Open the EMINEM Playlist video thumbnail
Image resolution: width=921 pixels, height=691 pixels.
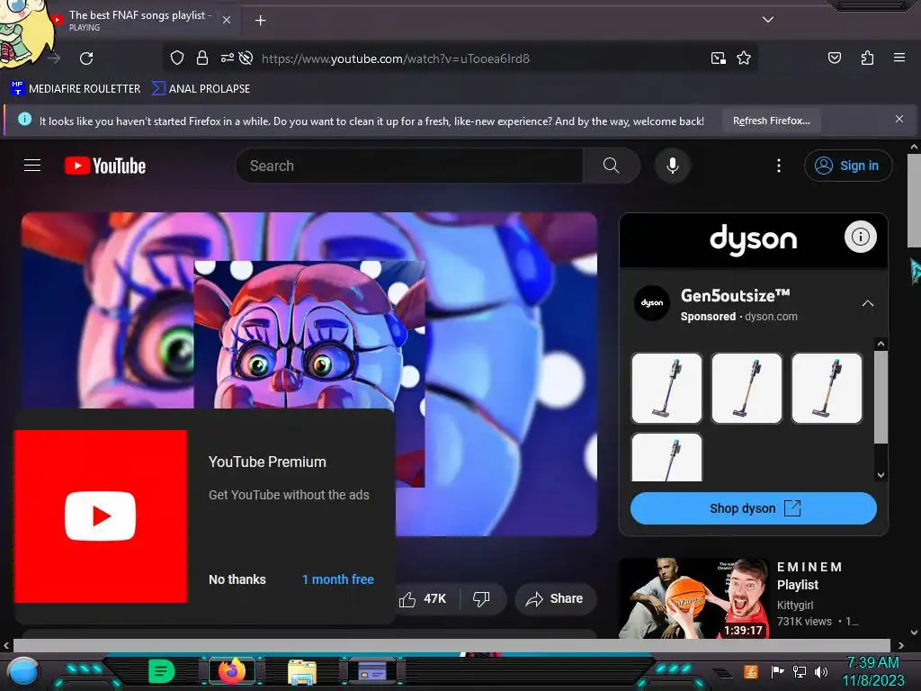coord(693,598)
